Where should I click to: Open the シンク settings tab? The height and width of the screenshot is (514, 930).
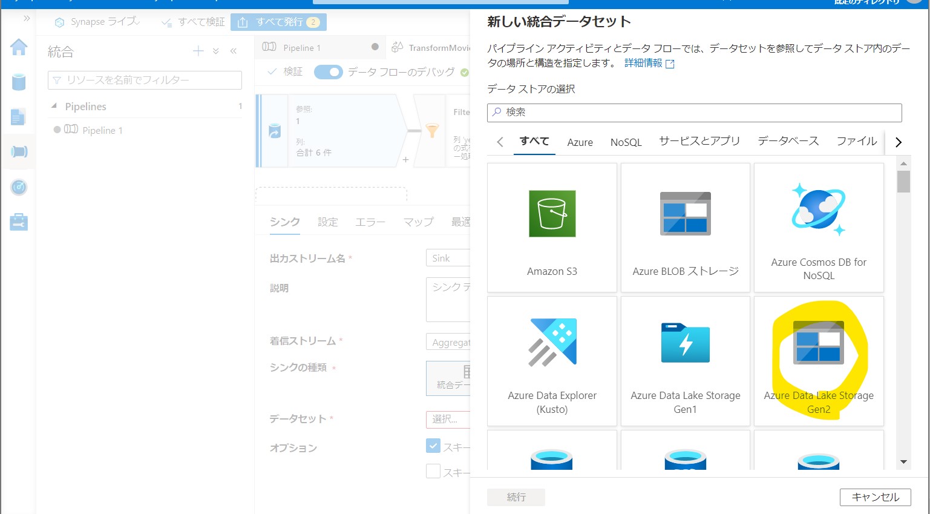[285, 222]
